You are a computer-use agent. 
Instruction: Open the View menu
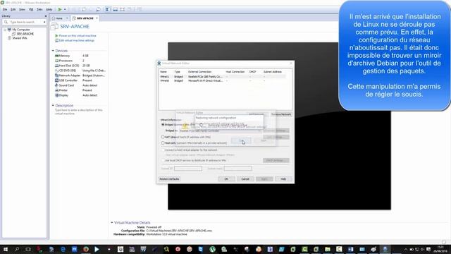(22, 9)
